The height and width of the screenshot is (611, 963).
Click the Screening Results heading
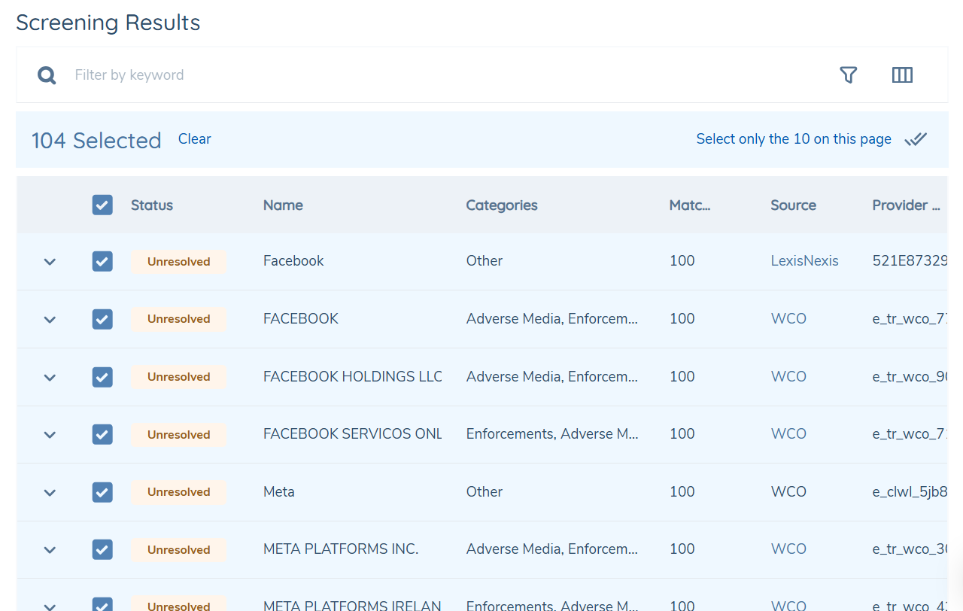click(108, 23)
